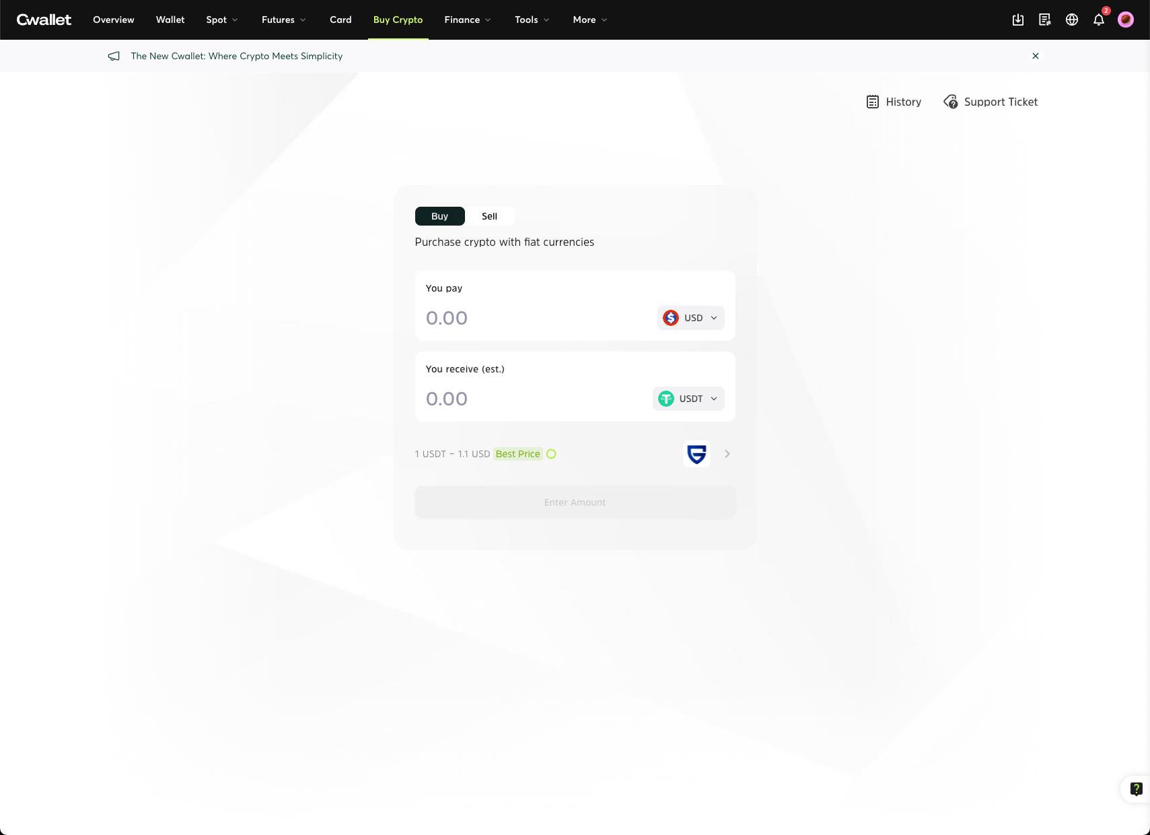The image size is (1150, 835).
Task: Open the Wallet menu item
Action: (x=170, y=20)
